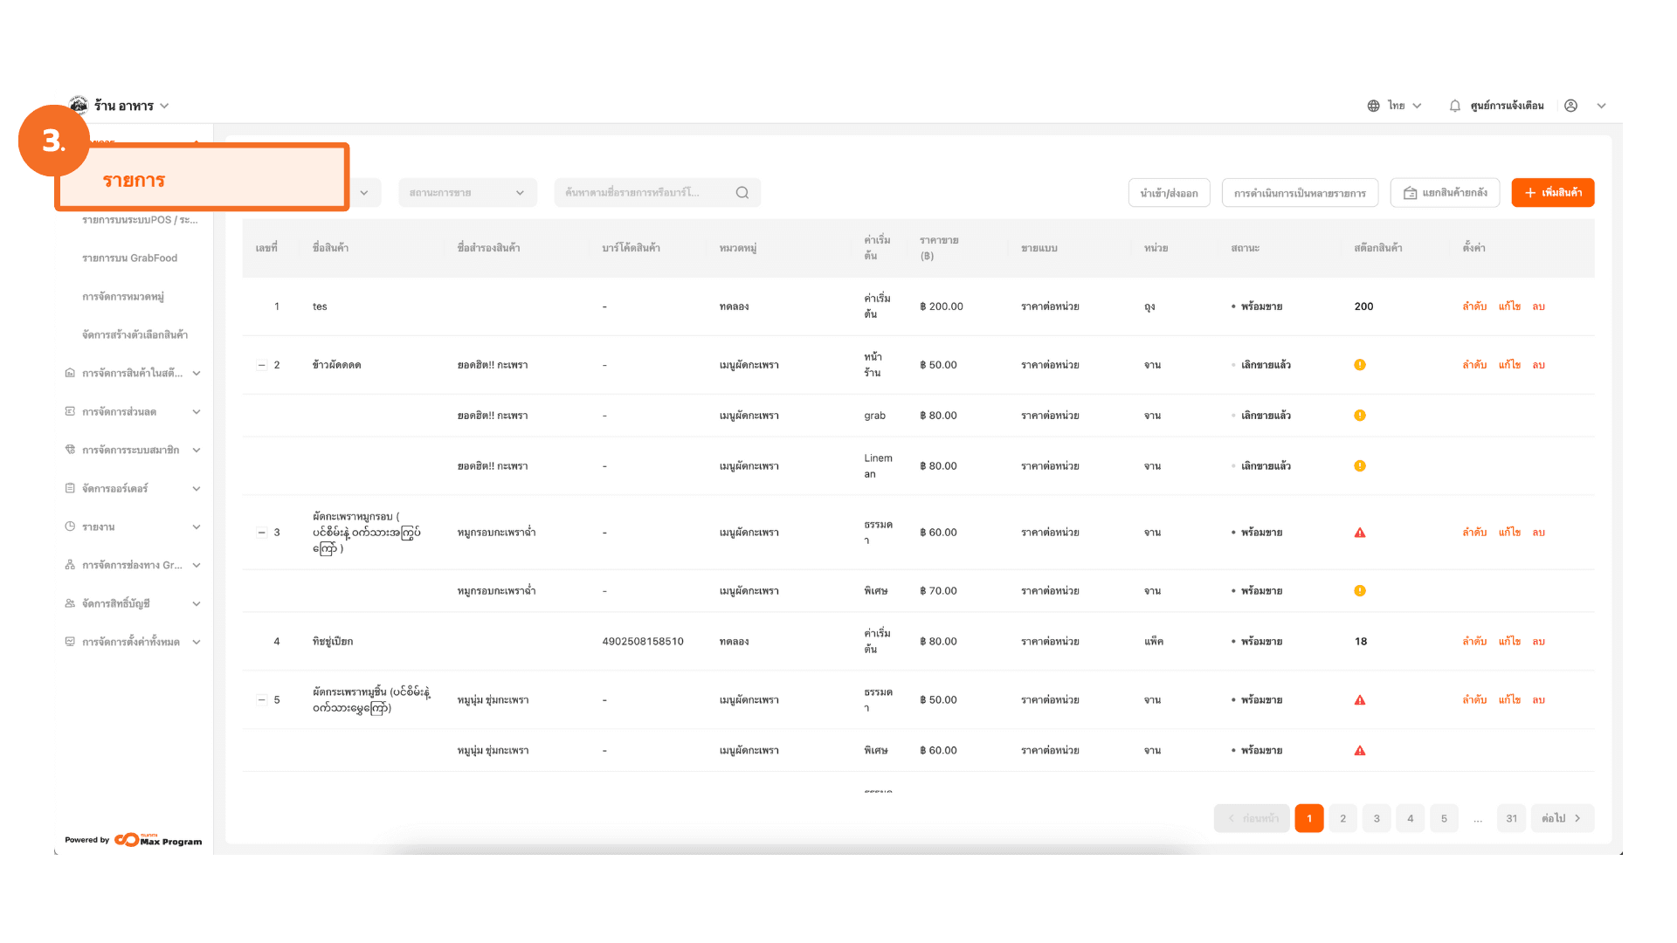Image resolution: width=1677 pixels, height=943 pixels.
Task: Open the สถานะการขาย status dropdown
Action: pos(467,193)
